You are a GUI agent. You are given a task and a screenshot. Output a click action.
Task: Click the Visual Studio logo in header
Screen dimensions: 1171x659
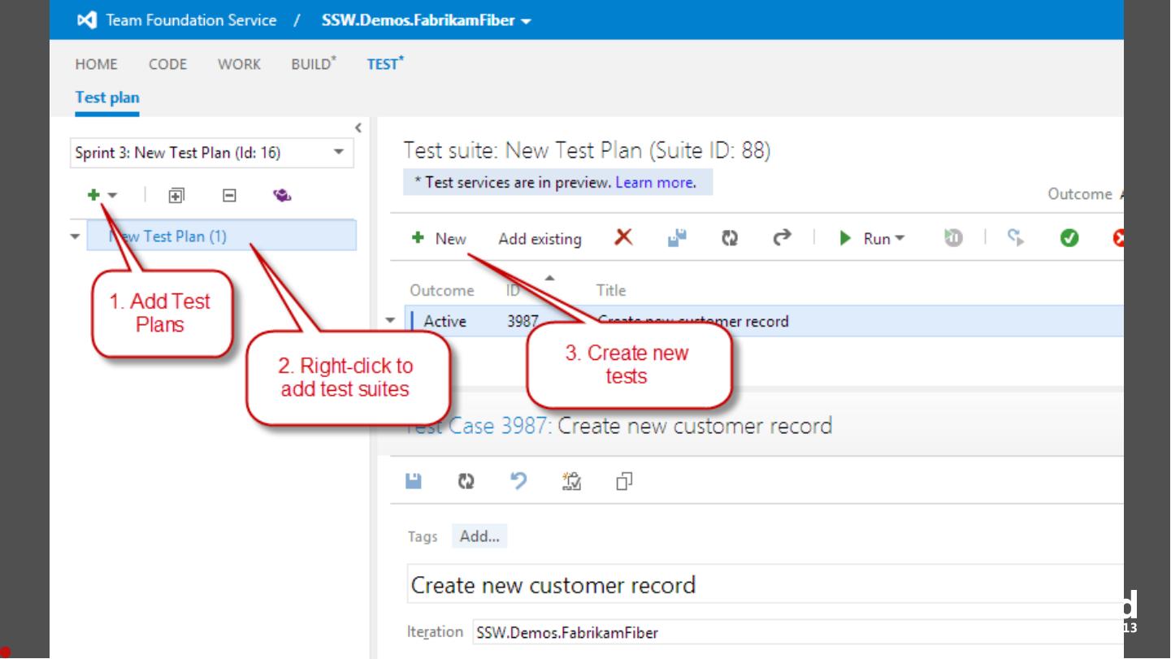pyautogui.click(x=86, y=20)
